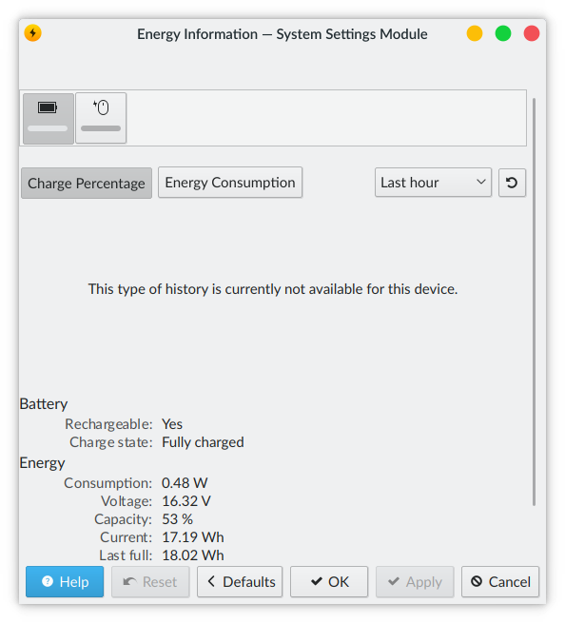Click the mouse charge level bar
Screen dimensions: 565x623
point(101,128)
